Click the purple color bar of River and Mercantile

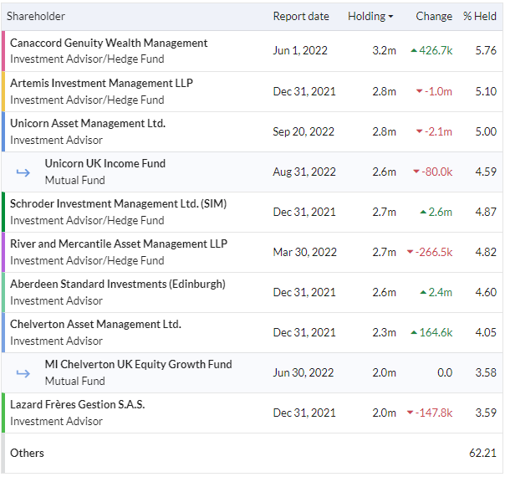point(3,252)
